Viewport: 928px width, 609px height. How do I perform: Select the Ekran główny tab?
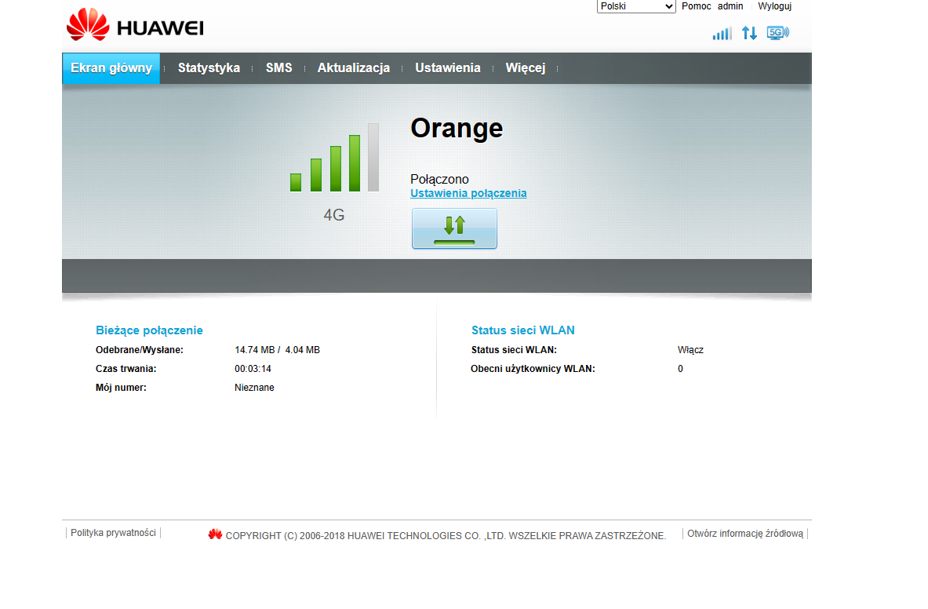tap(111, 67)
